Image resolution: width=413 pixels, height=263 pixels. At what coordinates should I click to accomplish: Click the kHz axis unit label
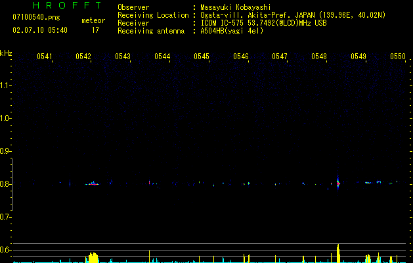6,53
